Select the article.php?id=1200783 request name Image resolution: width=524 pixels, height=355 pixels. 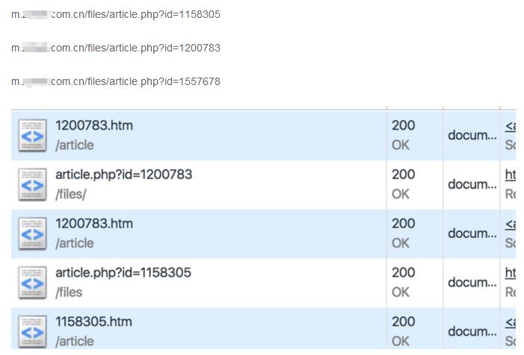coord(123,175)
